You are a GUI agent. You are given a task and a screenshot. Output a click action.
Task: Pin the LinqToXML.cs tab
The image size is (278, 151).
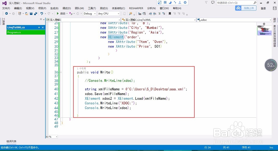click(39, 27)
